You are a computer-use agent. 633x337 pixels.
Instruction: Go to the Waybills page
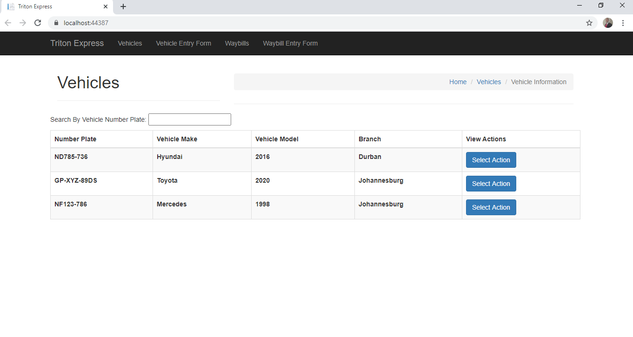point(237,43)
